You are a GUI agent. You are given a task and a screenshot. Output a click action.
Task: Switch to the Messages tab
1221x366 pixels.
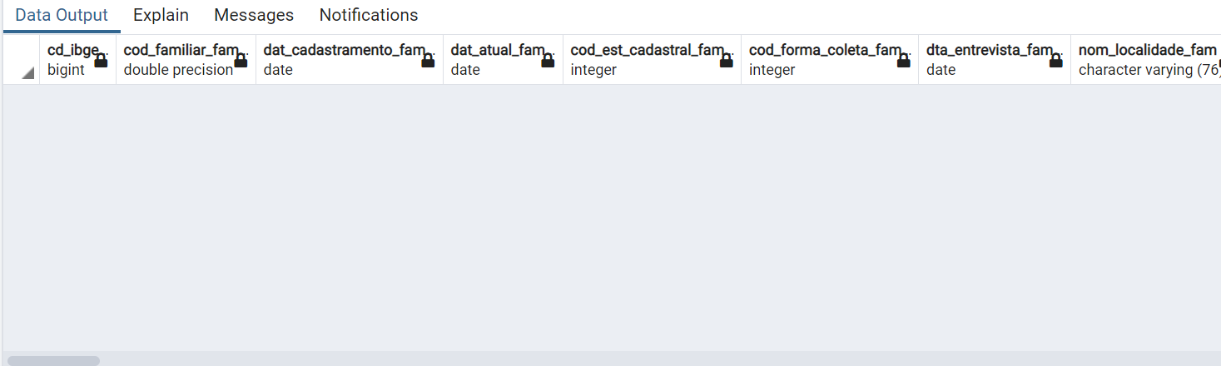(x=254, y=15)
